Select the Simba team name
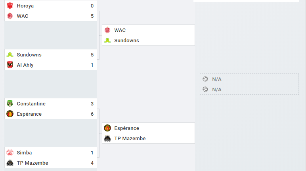The height and width of the screenshot is (171, 306). [24, 153]
